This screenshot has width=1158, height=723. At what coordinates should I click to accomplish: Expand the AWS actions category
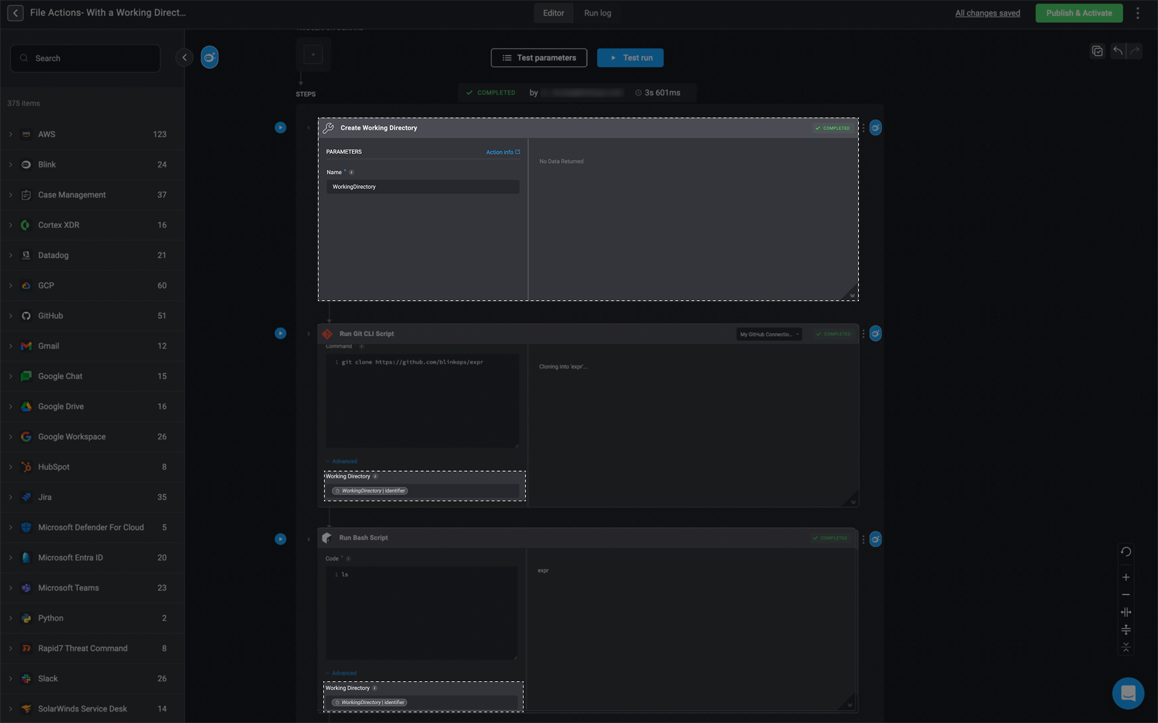point(11,134)
